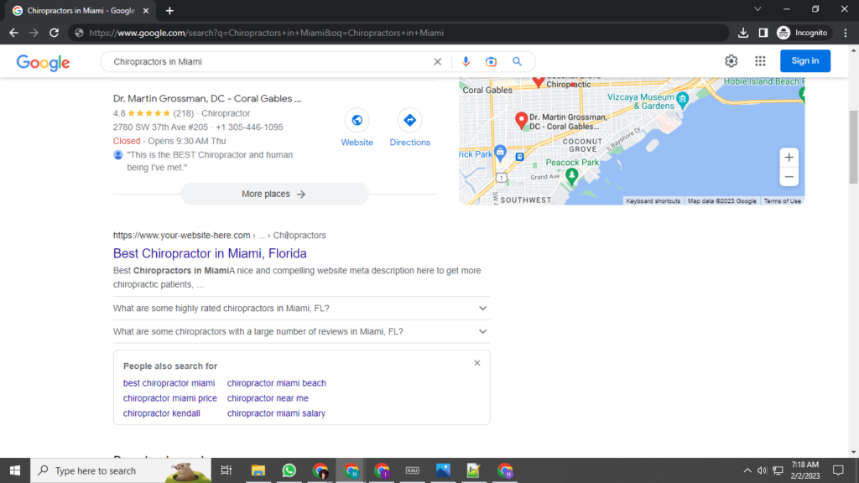859x483 pixels.
Task: Click the voice search microphone icon
Action: pyautogui.click(x=466, y=61)
